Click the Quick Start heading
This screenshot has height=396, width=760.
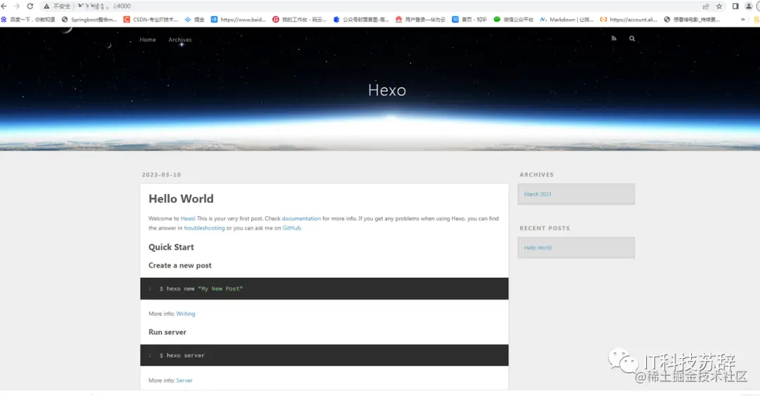[x=171, y=247]
